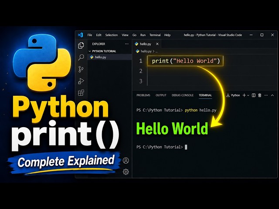The width and height of the screenshot is (279, 209).
Task: Split the terminal panel
Action: [x=254, y=95]
